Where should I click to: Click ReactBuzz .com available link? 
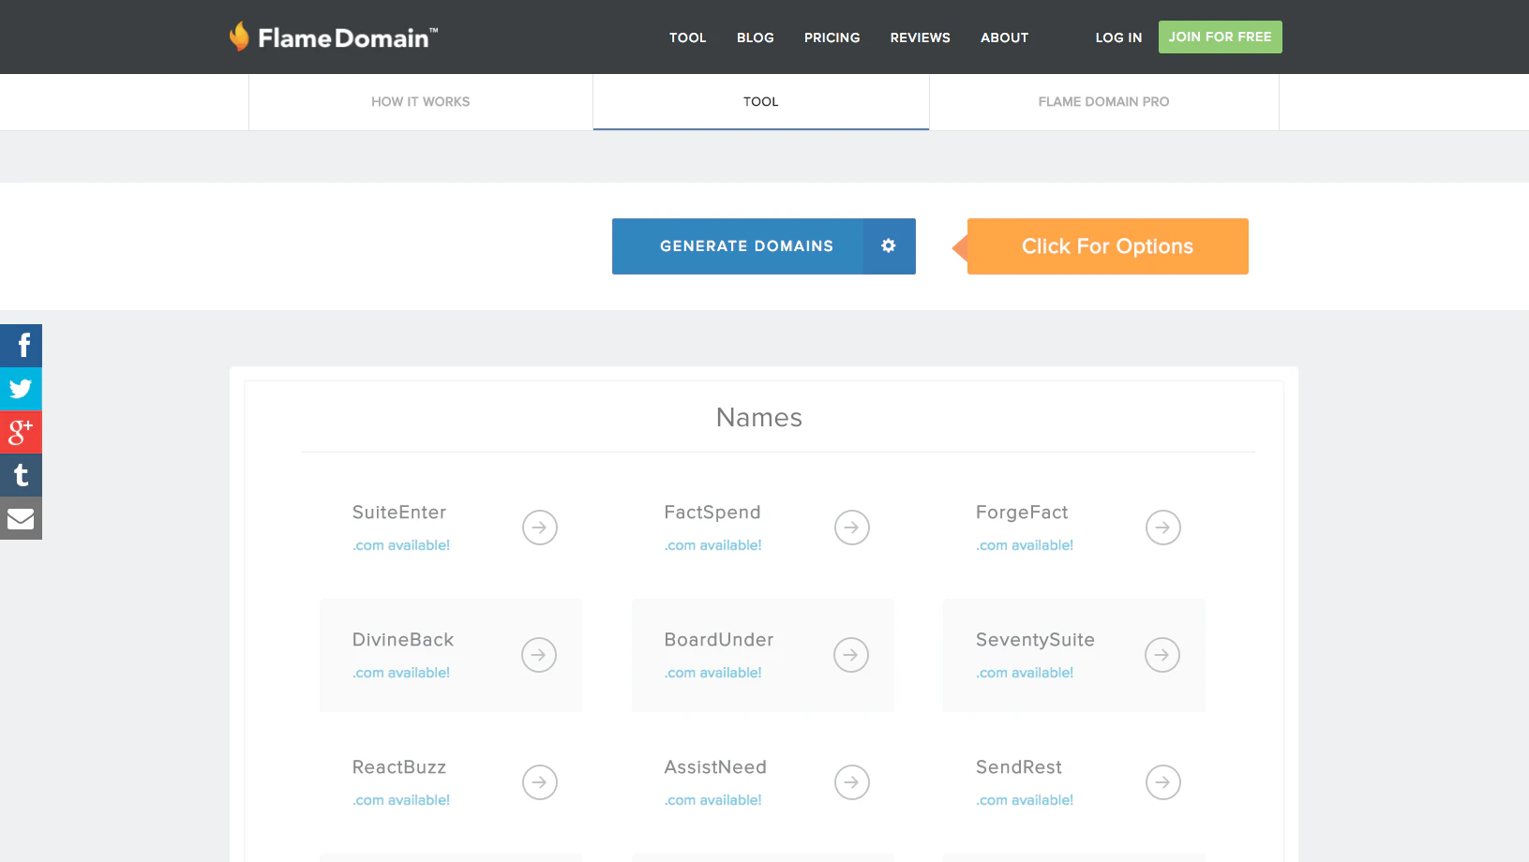[401, 800]
